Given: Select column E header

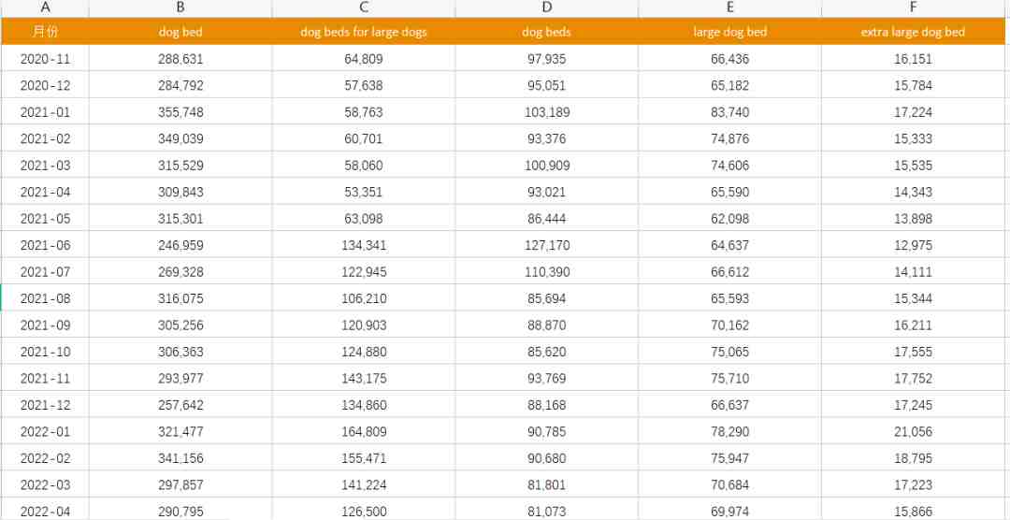Looking at the screenshot, I should pos(729,7).
